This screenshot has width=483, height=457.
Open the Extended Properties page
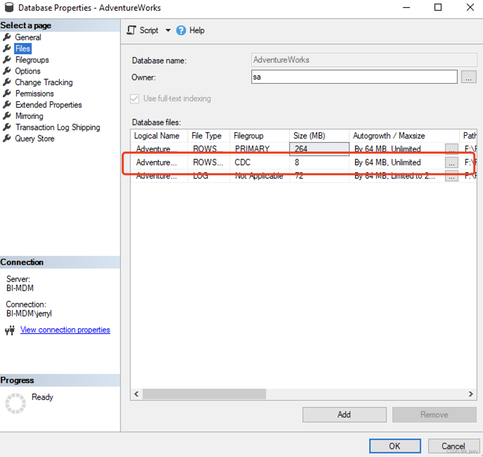pos(48,105)
